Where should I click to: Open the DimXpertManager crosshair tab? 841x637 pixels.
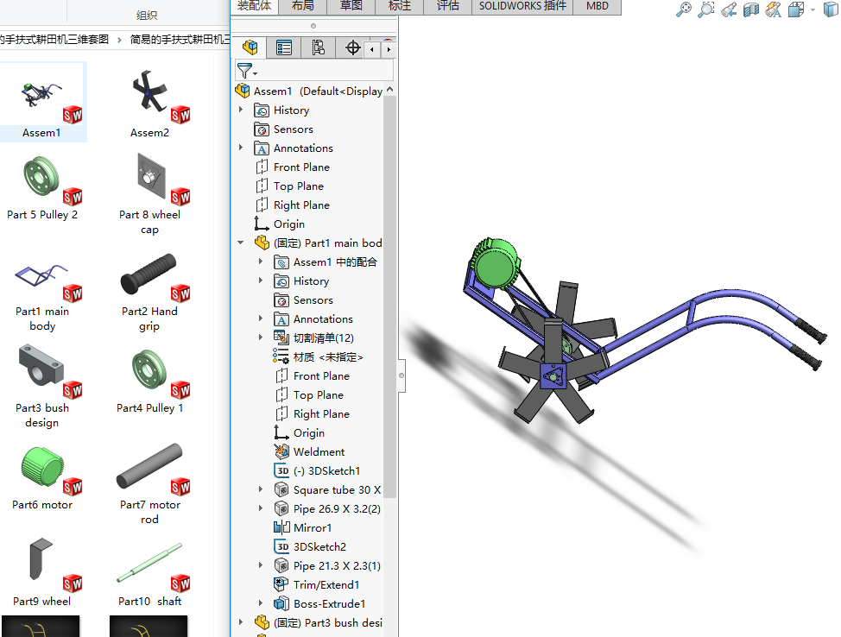point(352,48)
